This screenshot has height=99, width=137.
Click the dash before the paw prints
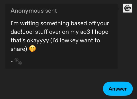(12, 62)
